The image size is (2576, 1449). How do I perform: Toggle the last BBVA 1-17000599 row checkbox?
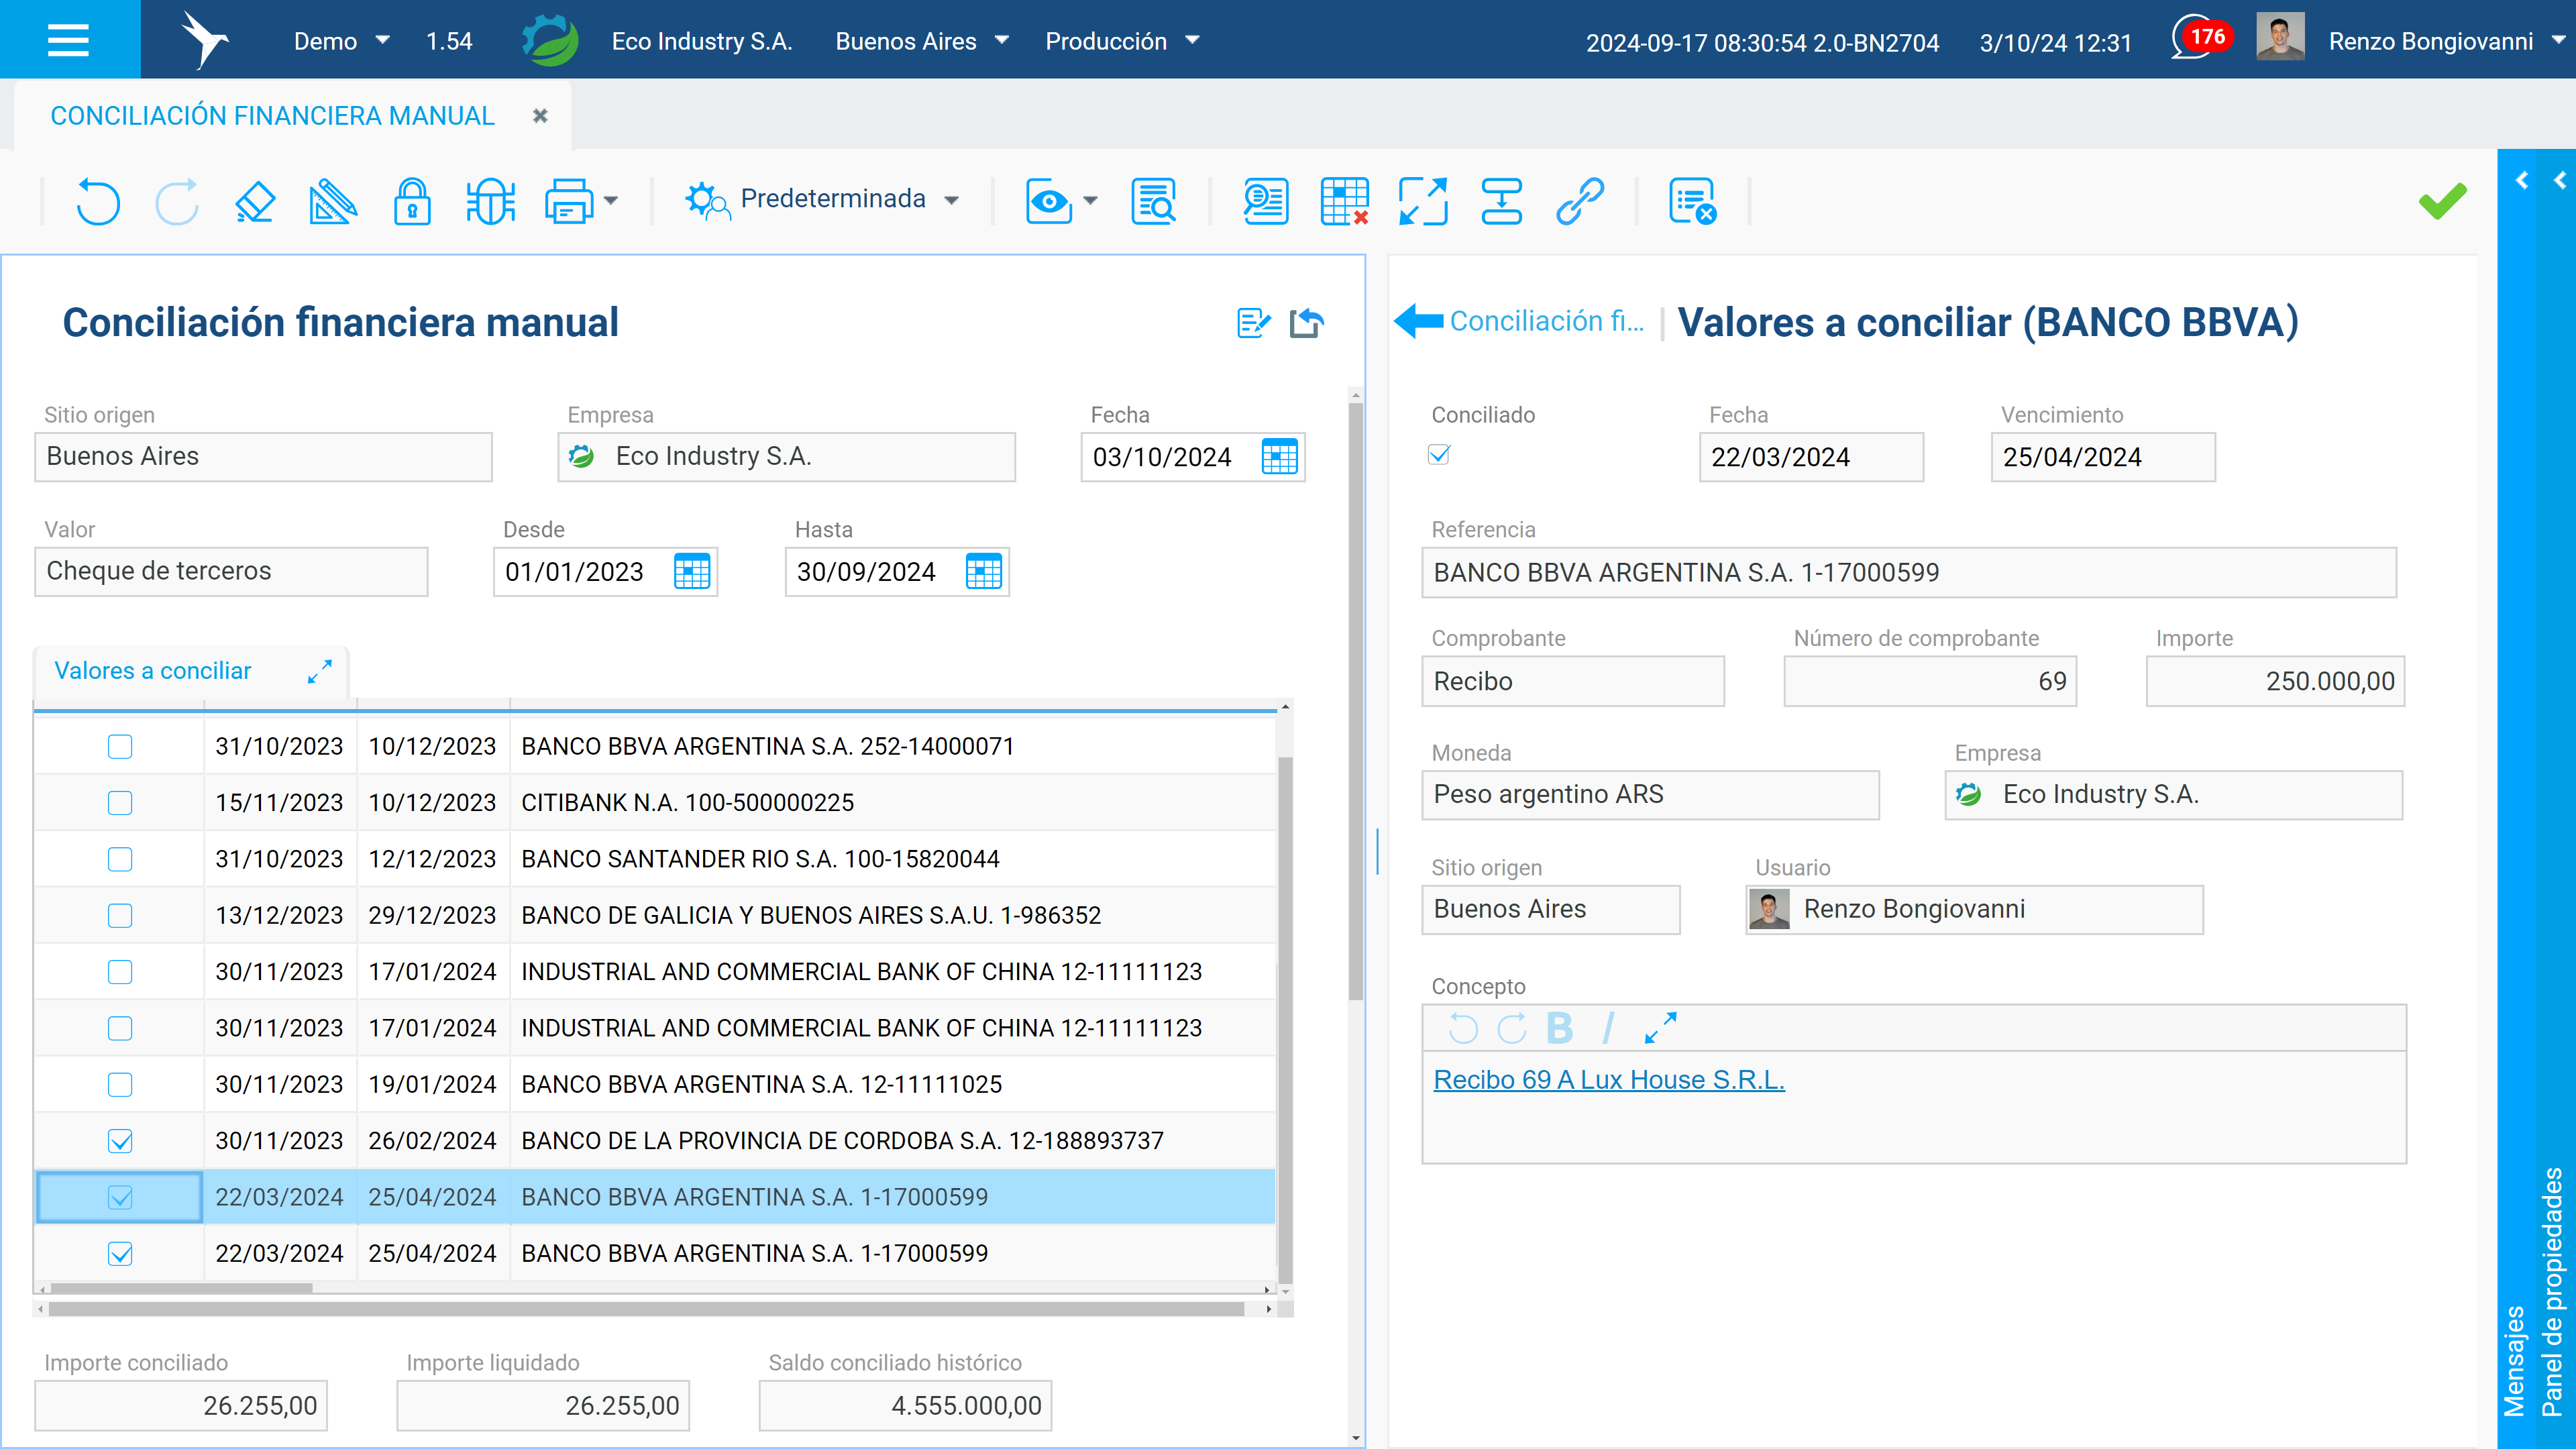pos(120,1253)
